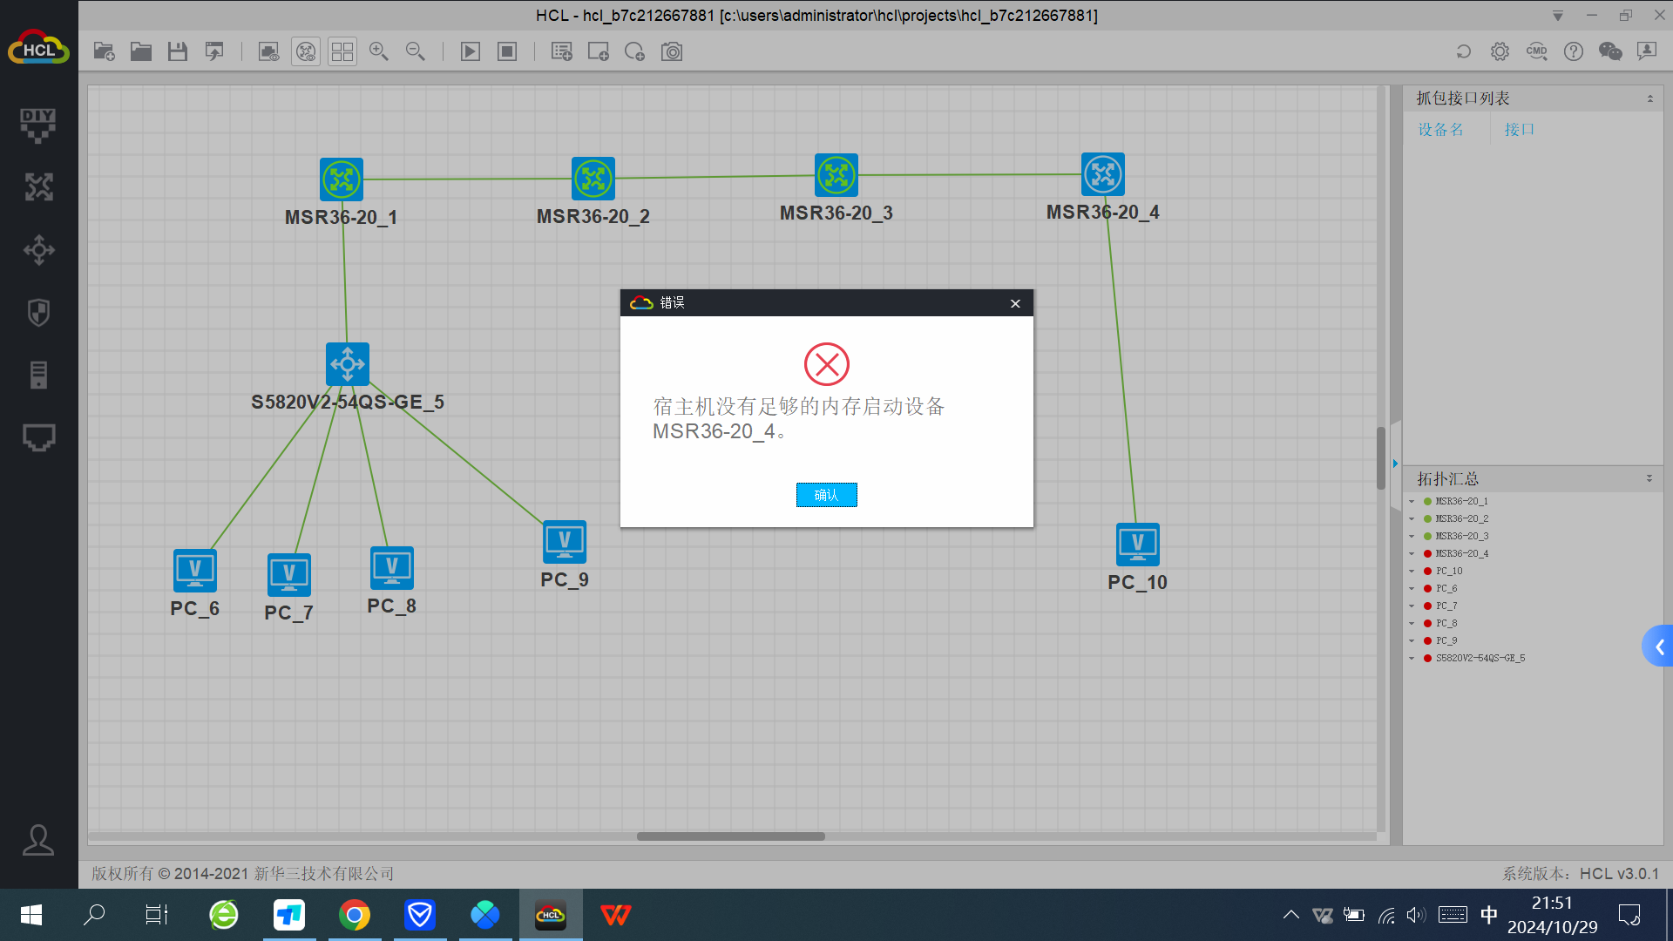This screenshot has height=941, width=1673.
Task: Click the stop all devices icon
Action: (507, 51)
